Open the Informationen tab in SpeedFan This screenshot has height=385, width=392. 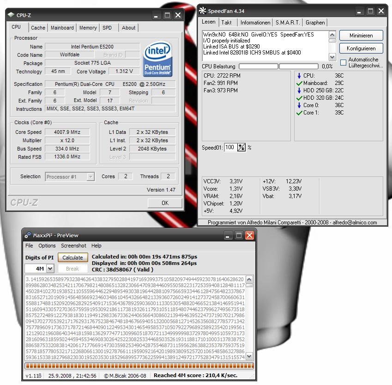(255, 23)
